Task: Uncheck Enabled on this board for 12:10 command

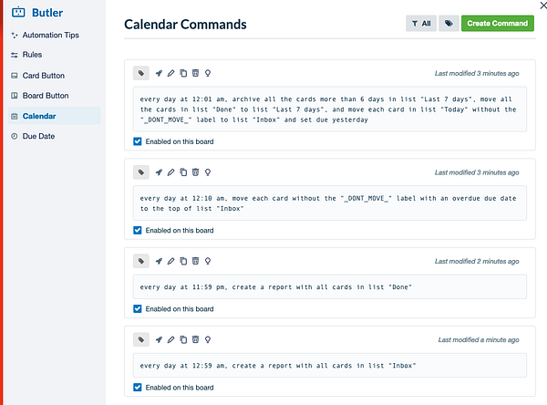Action: tap(138, 231)
